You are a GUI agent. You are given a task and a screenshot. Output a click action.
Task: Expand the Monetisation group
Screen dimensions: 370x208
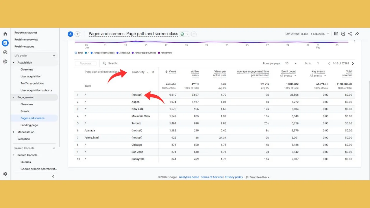tap(14, 132)
